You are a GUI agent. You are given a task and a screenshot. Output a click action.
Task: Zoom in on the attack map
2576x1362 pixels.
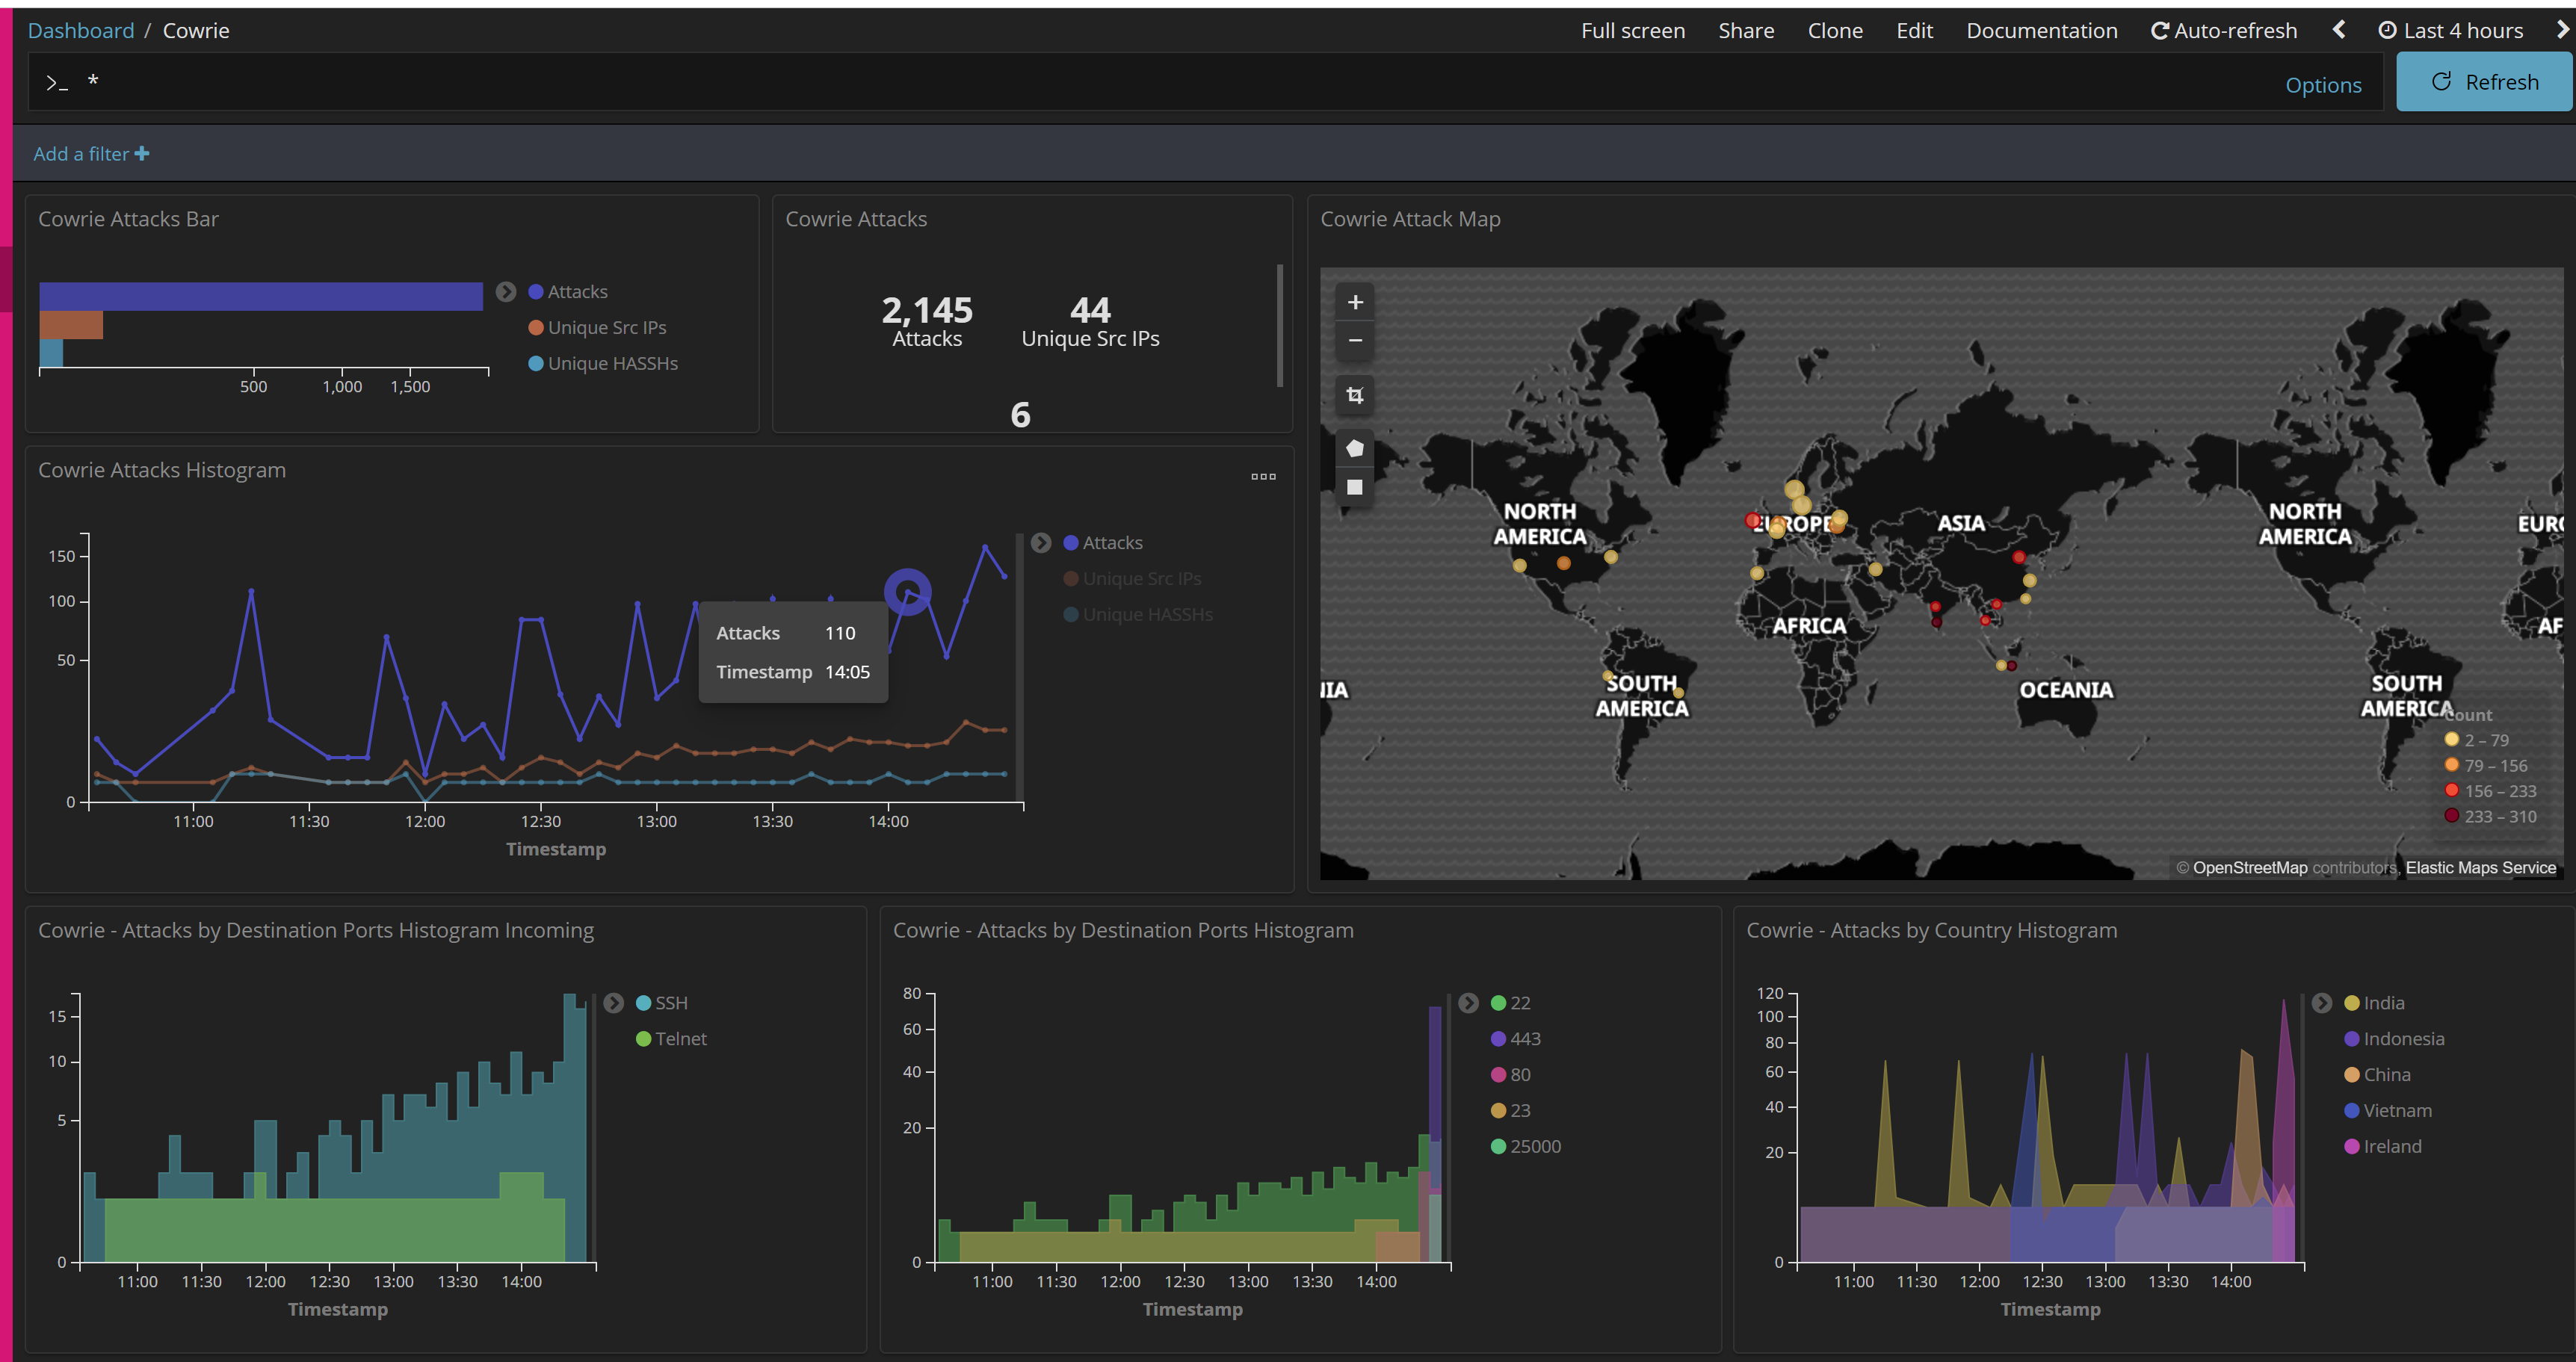[x=1355, y=302]
